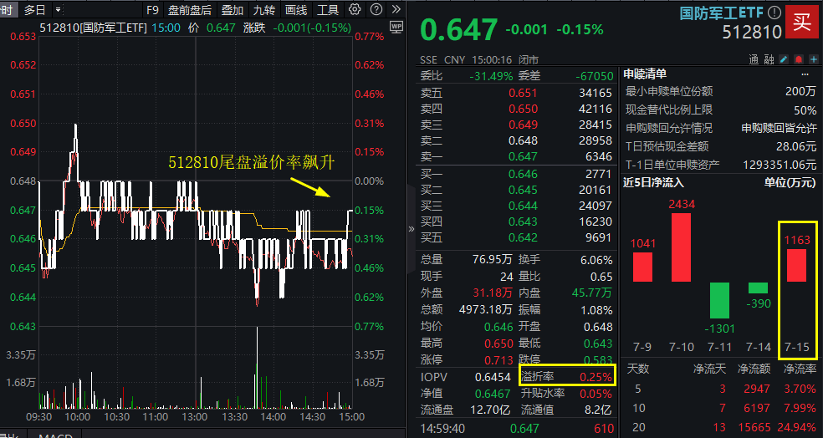The width and height of the screenshot is (823, 438).
Task: Click the 国防军工ETF fund name link
Action: tap(721, 13)
